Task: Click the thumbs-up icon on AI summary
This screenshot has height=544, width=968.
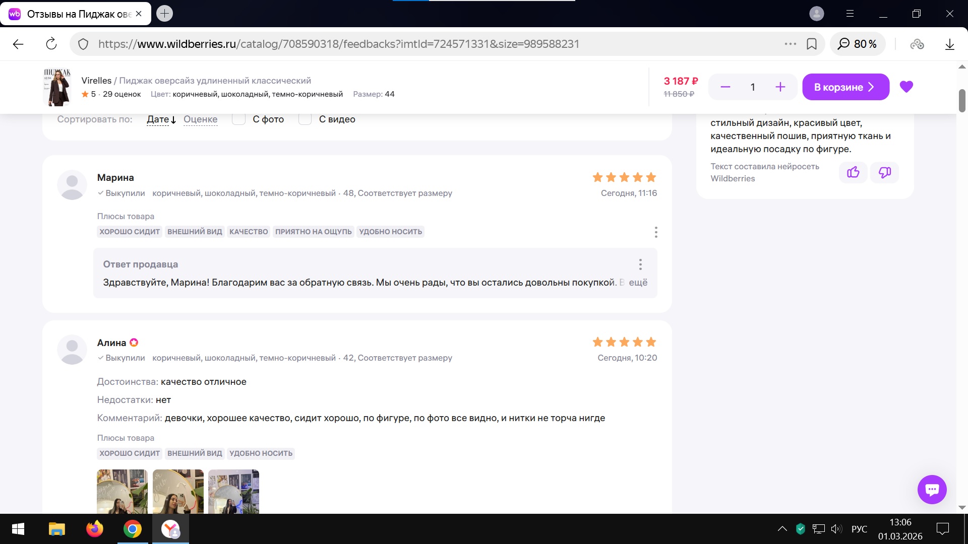Action: click(x=853, y=172)
